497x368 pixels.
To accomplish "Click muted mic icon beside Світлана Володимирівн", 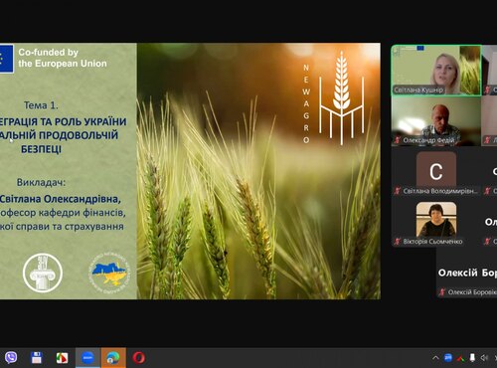I will (398, 191).
